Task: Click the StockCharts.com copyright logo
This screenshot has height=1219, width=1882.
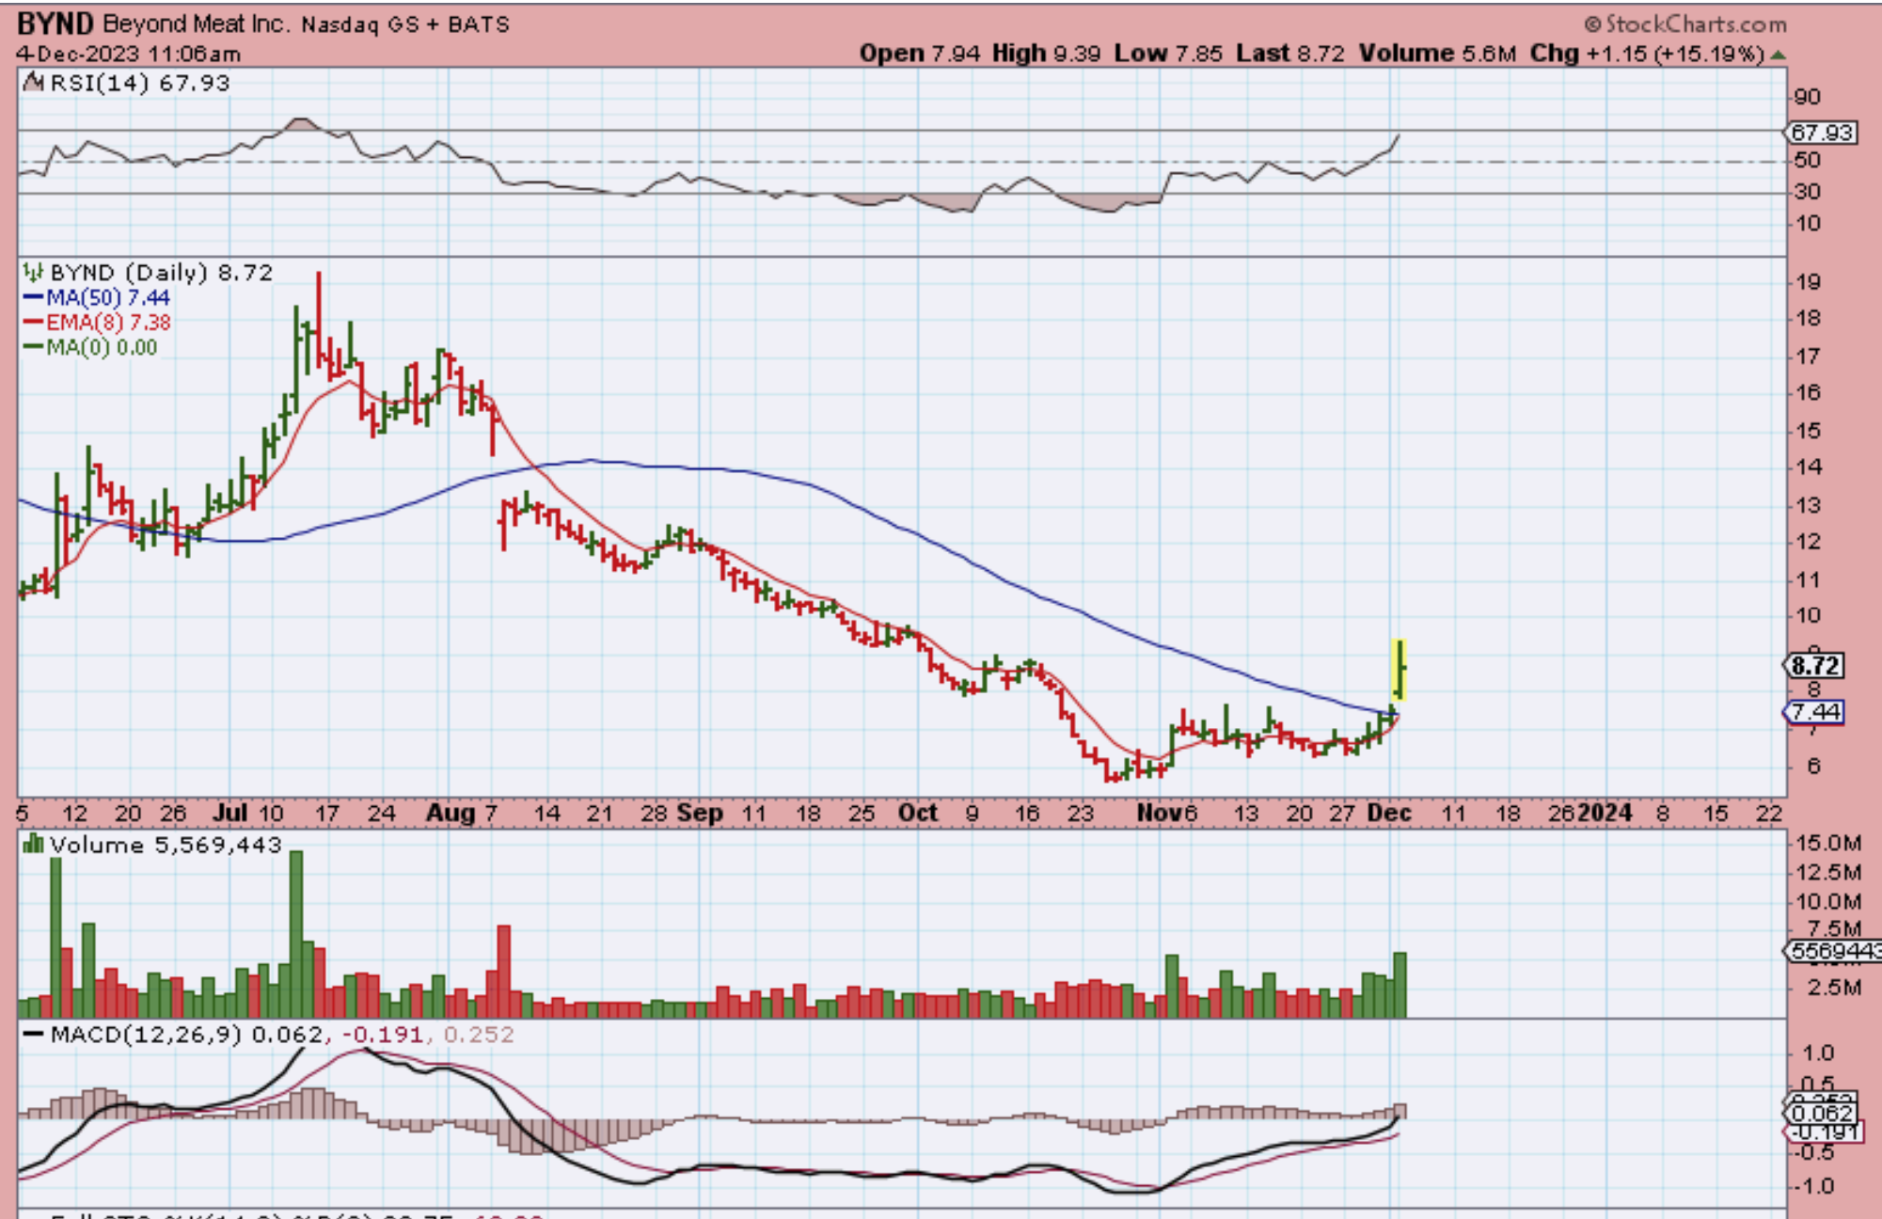Action: click(1685, 24)
